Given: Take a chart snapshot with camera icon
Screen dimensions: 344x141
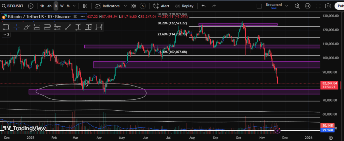Looking at the screenshot, I should (x=328, y=6).
